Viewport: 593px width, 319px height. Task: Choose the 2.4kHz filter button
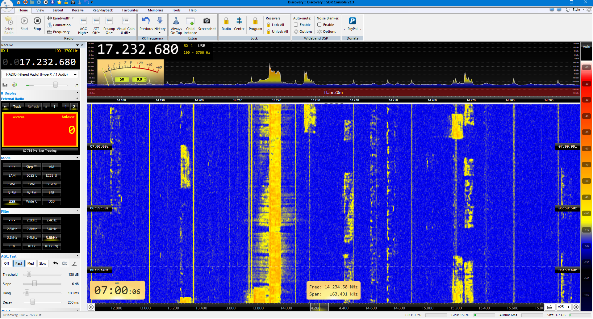[52, 220]
